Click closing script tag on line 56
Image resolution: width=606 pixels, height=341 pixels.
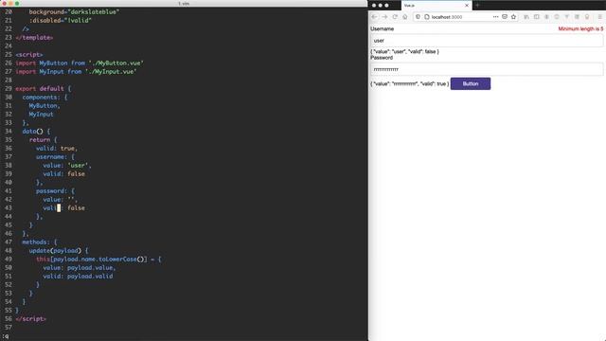pyautogui.click(x=31, y=319)
